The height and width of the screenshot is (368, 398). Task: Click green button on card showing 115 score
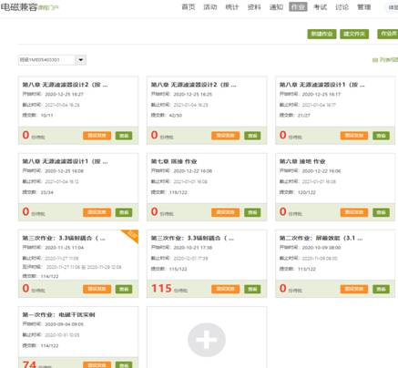pos(252,289)
